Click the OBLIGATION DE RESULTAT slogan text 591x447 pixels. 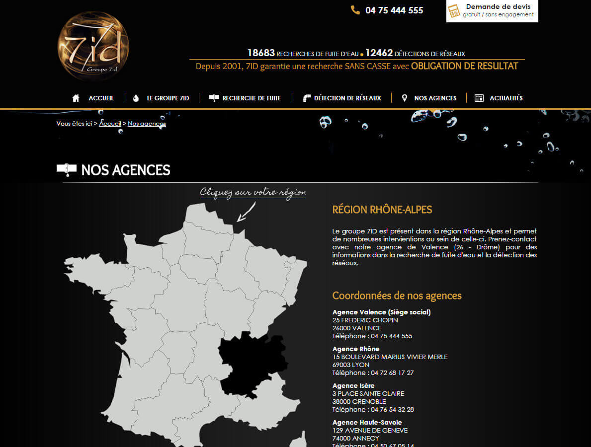(x=464, y=66)
